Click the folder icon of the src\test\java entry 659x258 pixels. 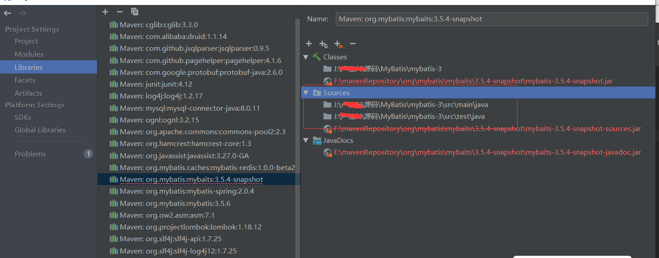327,117
